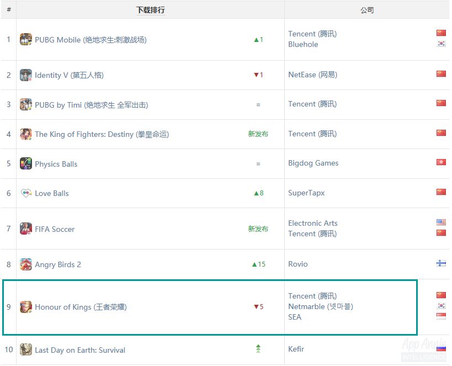Click South Korea flag beside Netmarble
Screen dimensions: 452x366
click(x=441, y=306)
